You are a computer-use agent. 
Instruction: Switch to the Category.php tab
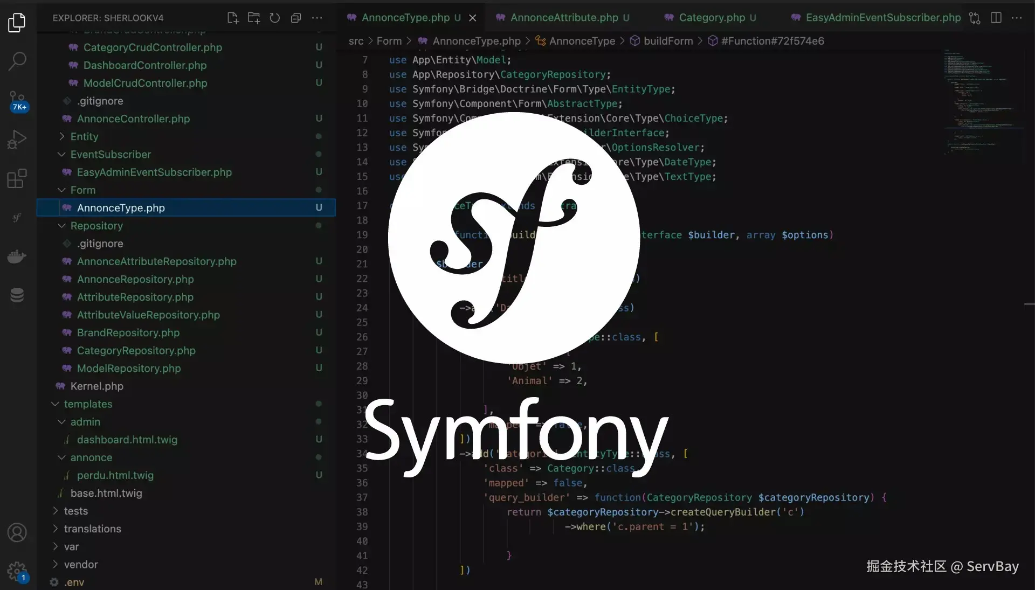click(x=711, y=18)
